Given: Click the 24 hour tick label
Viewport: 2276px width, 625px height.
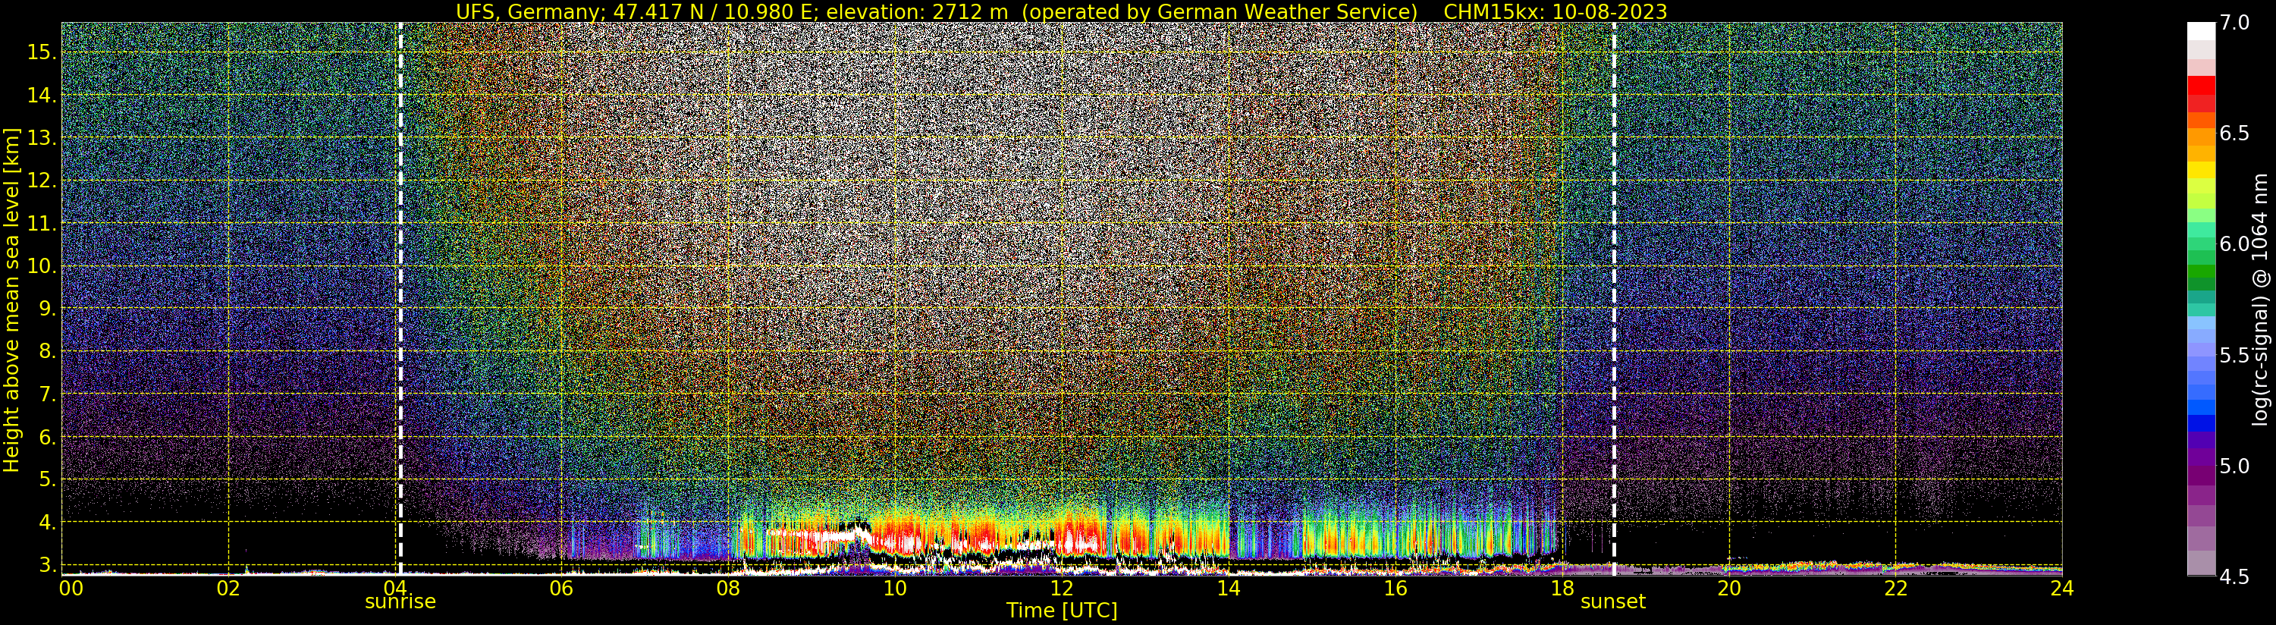Looking at the screenshot, I should 2061,588.
